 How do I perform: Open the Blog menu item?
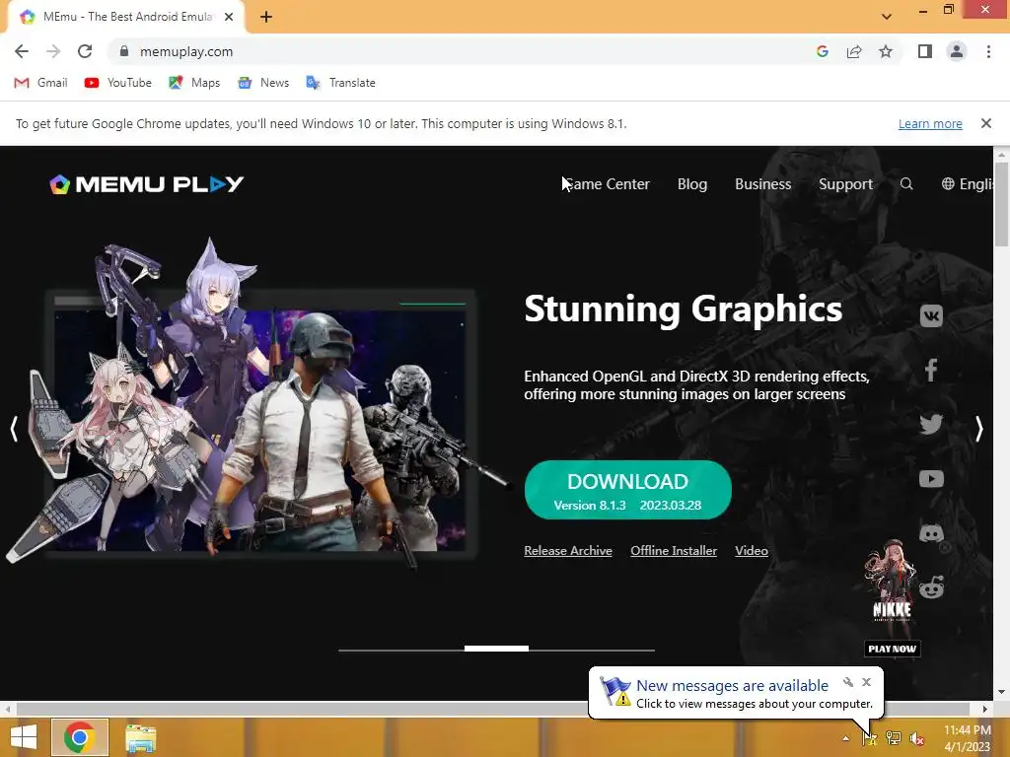pos(692,184)
